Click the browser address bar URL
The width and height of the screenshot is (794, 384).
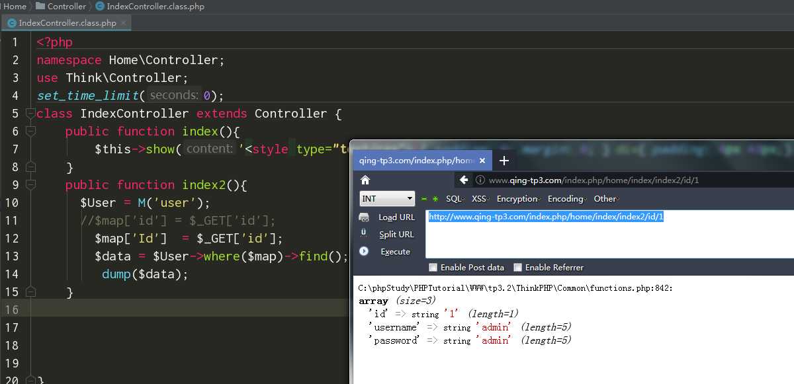pos(594,180)
